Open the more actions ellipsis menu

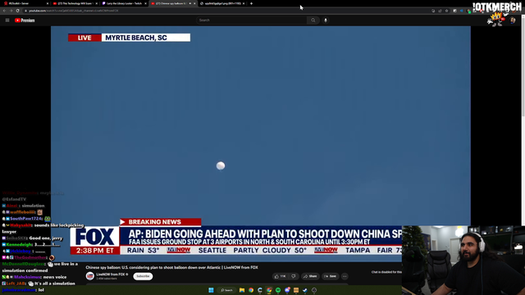click(x=345, y=276)
